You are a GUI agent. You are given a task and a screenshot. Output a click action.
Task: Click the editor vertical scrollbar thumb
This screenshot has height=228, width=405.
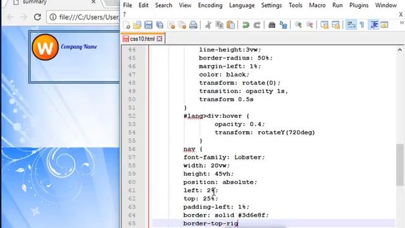coord(399,165)
